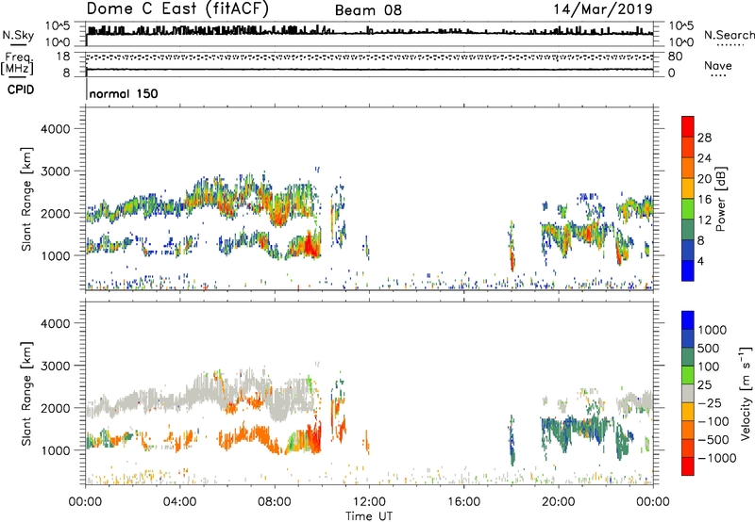Select the 'Beam 08' header text
The image size is (755, 522).
(368, 10)
